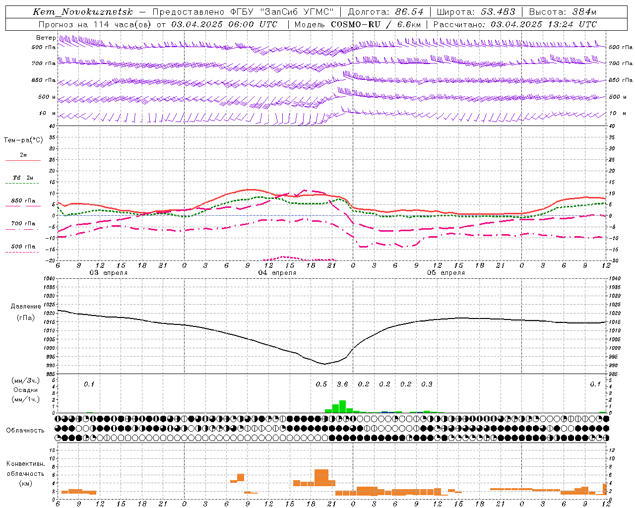This screenshot has width=635, height=508.
Task: Click the 850 гПа temperature legend entry
Action: click(23, 201)
